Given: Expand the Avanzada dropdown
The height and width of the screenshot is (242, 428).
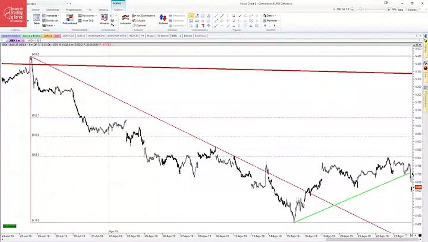Looking at the screenshot, I should point(51,16).
